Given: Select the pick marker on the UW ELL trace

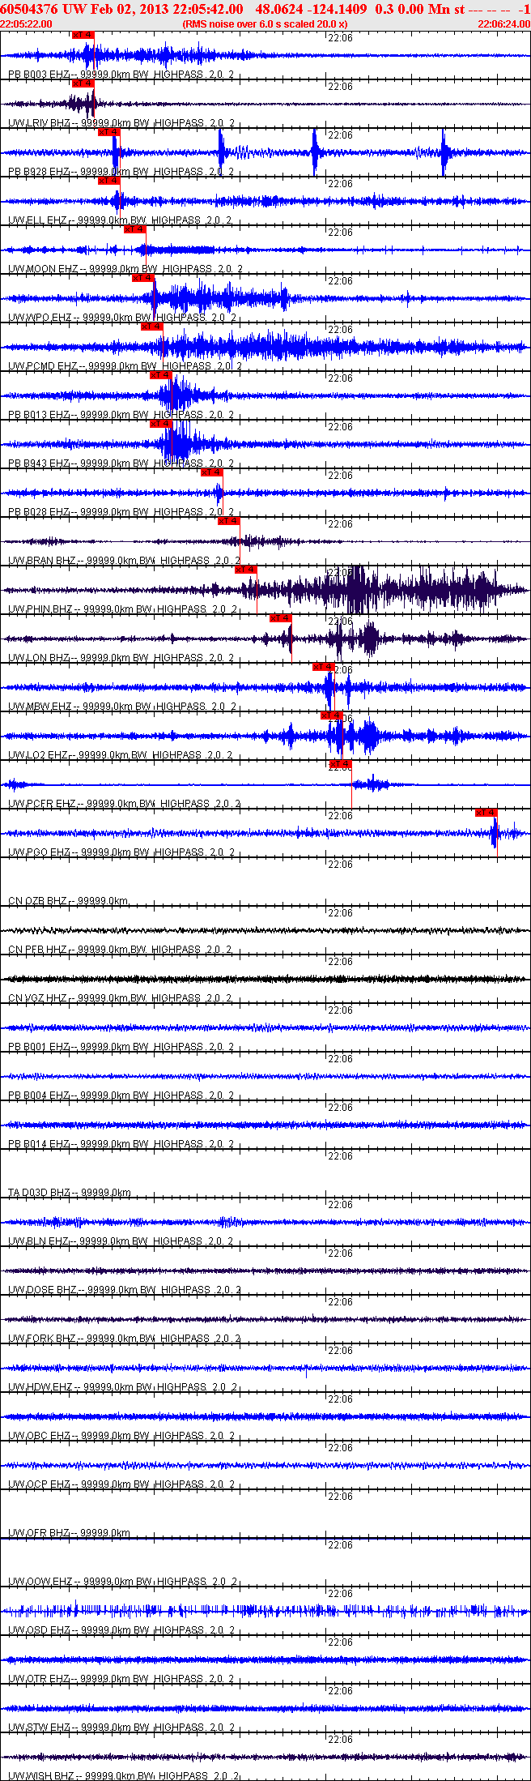Looking at the screenshot, I should pyautogui.click(x=109, y=181).
